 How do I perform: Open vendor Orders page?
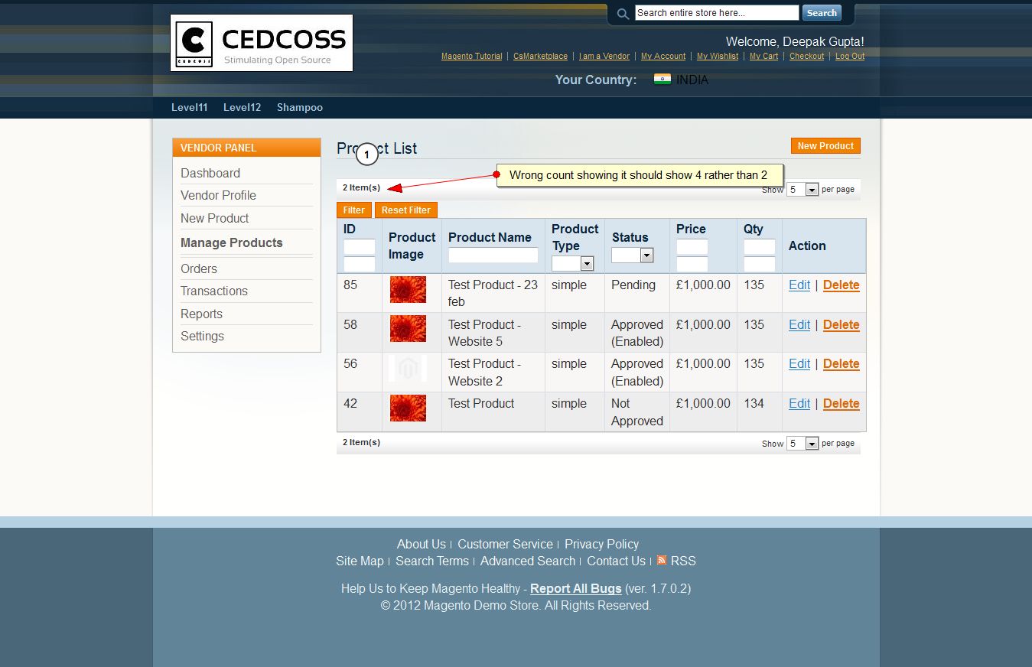click(199, 268)
